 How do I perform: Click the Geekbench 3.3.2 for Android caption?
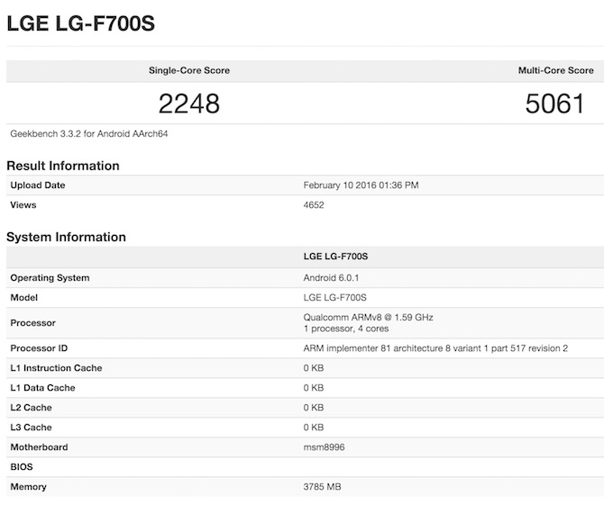[x=89, y=134]
